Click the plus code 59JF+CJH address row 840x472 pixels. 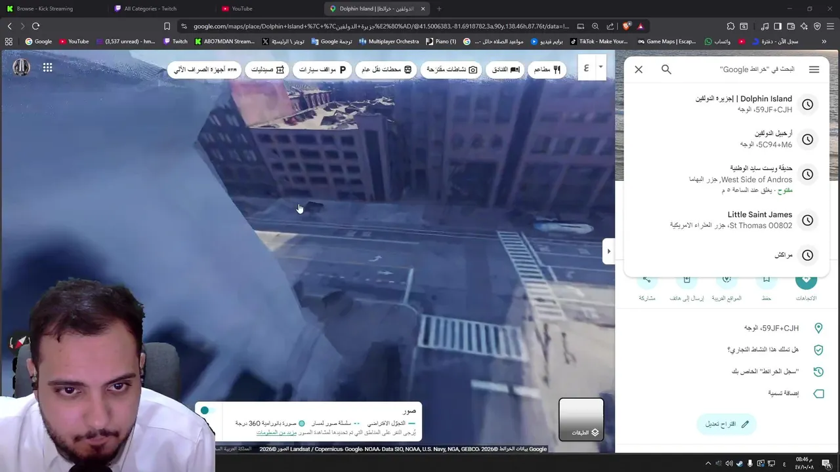click(726, 328)
